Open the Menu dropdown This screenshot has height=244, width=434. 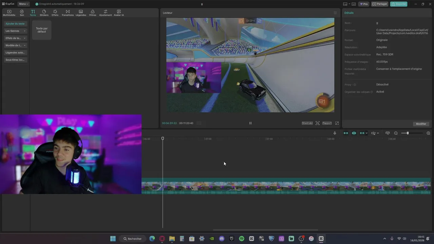click(x=24, y=4)
